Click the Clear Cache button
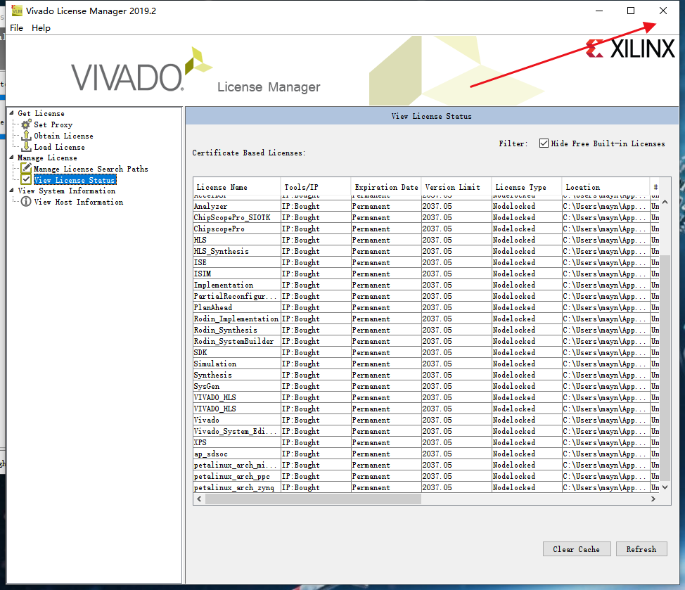This screenshot has height=590, width=685. 577,549
